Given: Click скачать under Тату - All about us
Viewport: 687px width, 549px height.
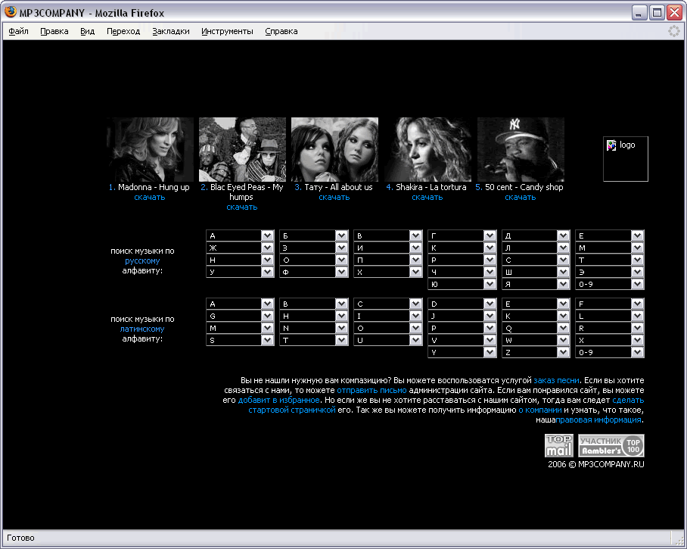Looking at the screenshot, I should (334, 198).
